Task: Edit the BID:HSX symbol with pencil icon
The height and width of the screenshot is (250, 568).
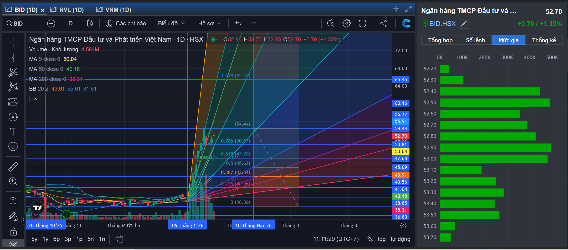Action: click(464, 24)
